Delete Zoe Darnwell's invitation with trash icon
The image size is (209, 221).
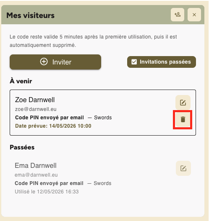pyautogui.click(x=183, y=119)
